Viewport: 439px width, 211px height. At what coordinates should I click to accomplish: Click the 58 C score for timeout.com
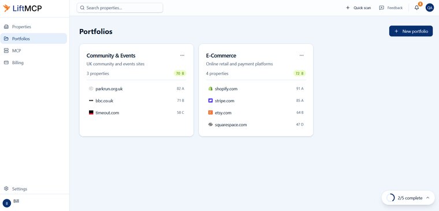click(180, 113)
